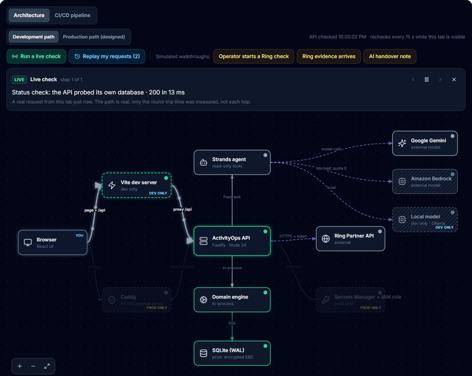Viewport: 472px width, 376px height.
Task: Fit diagram to view
Action: (x=47, y=366)
